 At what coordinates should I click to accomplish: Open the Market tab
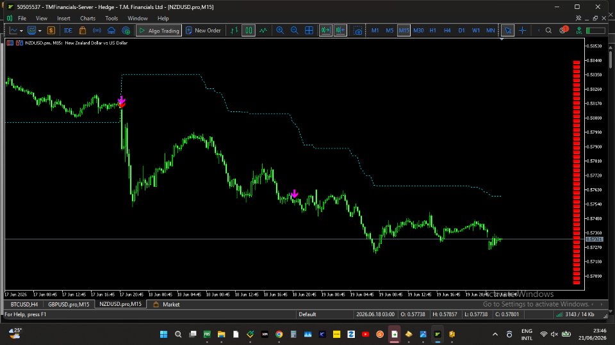[x=167, y=304]
